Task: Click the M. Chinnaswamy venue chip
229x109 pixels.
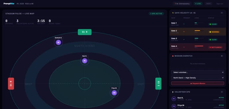Action: click(x=182, y=4)
